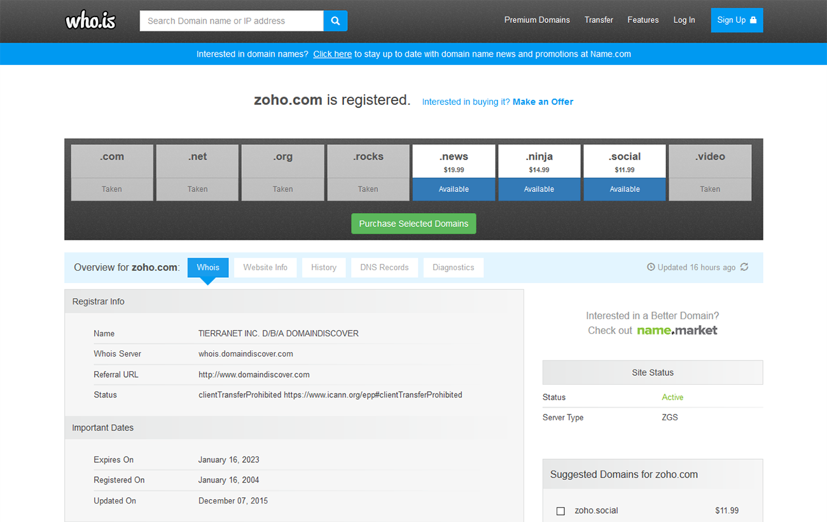The image size is (827, 522).
Task: Click the Make an Offer link
Action: click(543, 102)
